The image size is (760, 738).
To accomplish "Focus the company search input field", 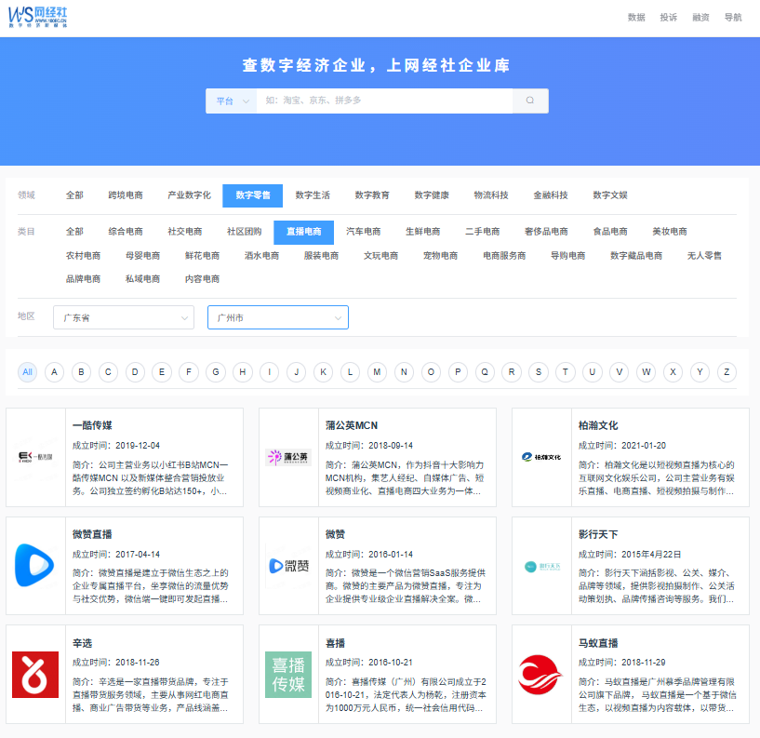I will pos(384,101).
